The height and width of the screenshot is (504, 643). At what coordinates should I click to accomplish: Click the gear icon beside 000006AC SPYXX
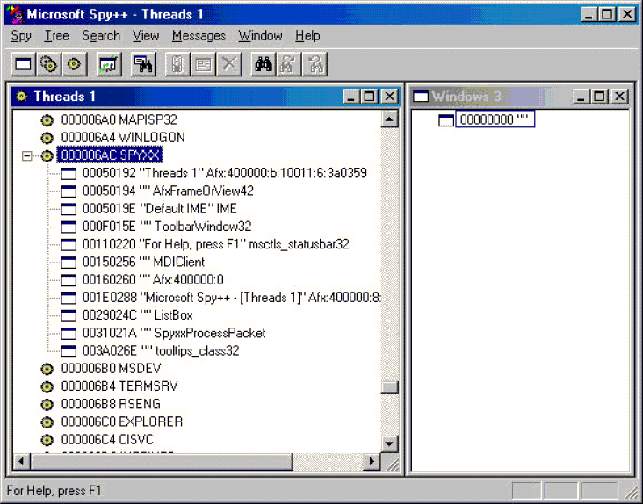[47, 155]
